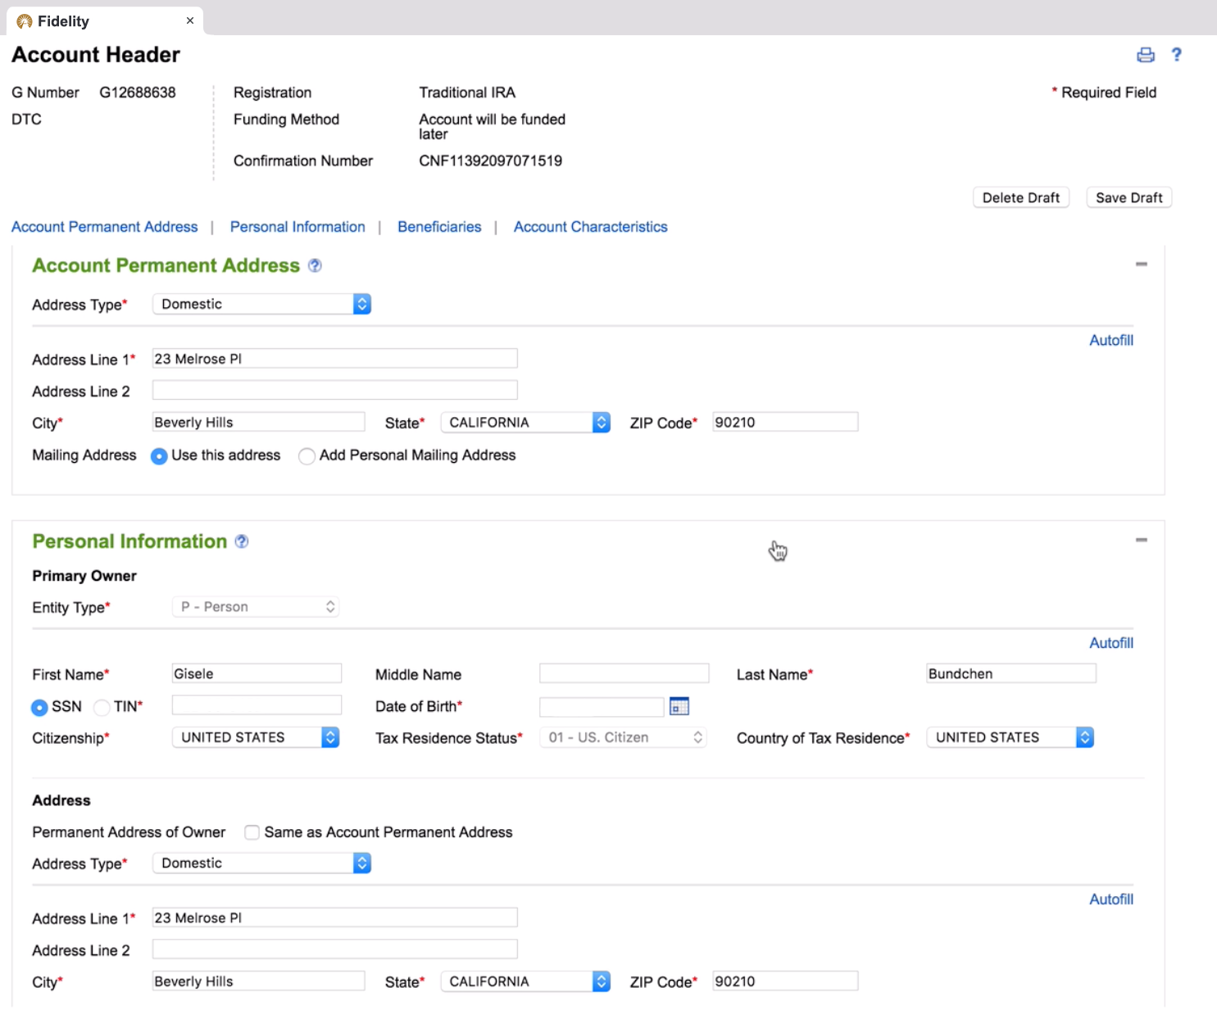The image size is (1217, 1015).
Task: Open Country of Tax Residence dropdown
Action: [x=1010, y=737]
